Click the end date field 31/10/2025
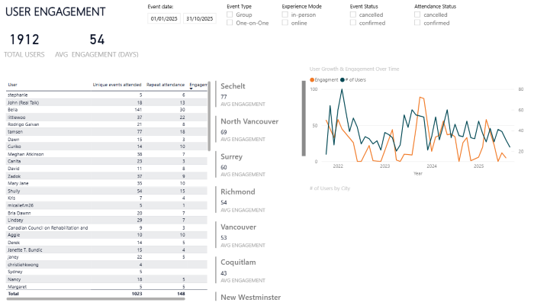Image resolution: width=534 pixels, height=306 pixels. click(199, 17)
